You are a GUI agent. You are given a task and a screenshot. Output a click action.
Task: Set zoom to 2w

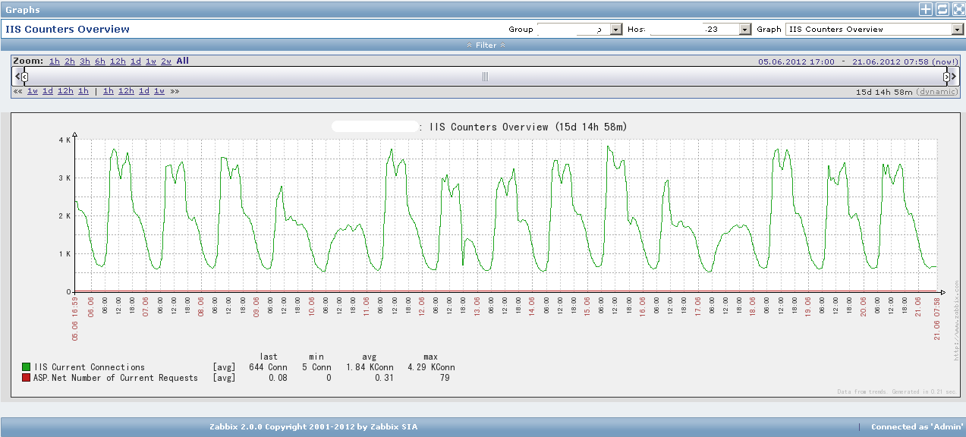click(x=166, y=61)
